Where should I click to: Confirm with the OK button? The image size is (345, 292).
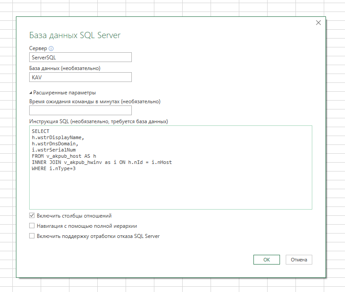click(266, 260)
